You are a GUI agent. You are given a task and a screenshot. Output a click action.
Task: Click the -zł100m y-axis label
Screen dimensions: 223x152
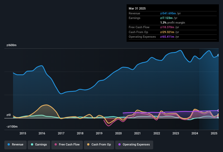pyautogui.click(x=12, y=126)
